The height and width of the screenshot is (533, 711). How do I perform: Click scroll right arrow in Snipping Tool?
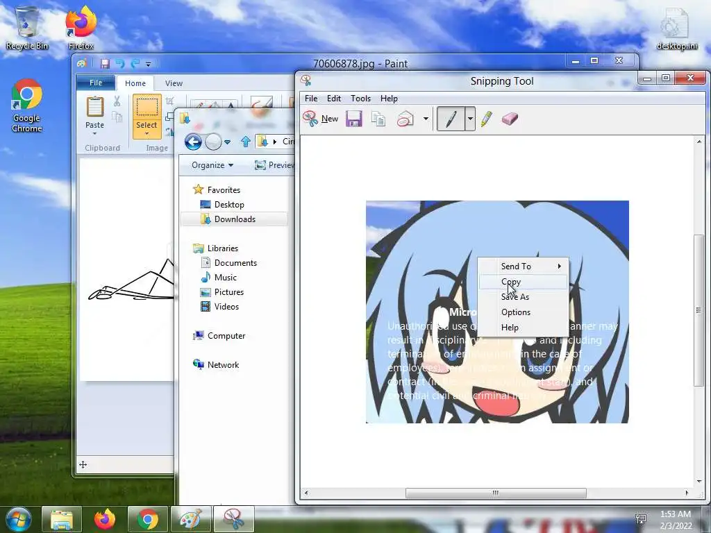(687, 493)
